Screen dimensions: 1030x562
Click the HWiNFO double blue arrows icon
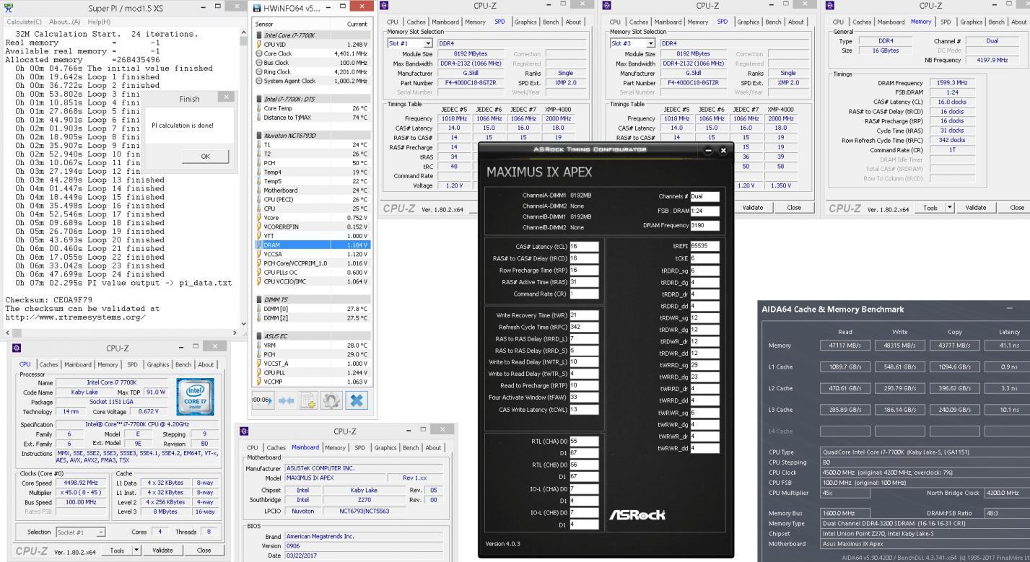tap(287, 399)
